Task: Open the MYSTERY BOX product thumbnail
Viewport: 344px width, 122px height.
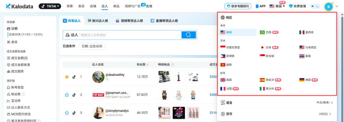Action: 179,113
